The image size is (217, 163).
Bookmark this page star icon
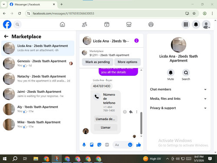coord(194,13)
